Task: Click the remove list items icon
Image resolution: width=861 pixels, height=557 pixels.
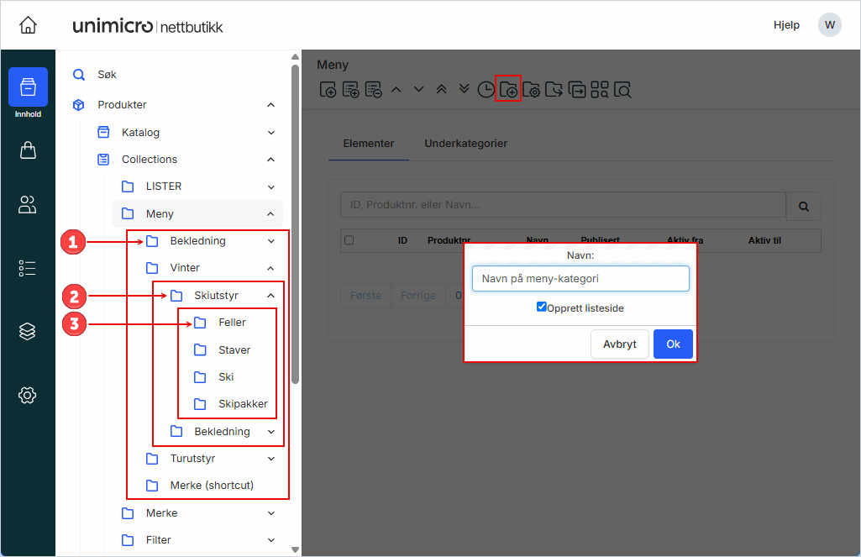Action: (x=374, y=90)
